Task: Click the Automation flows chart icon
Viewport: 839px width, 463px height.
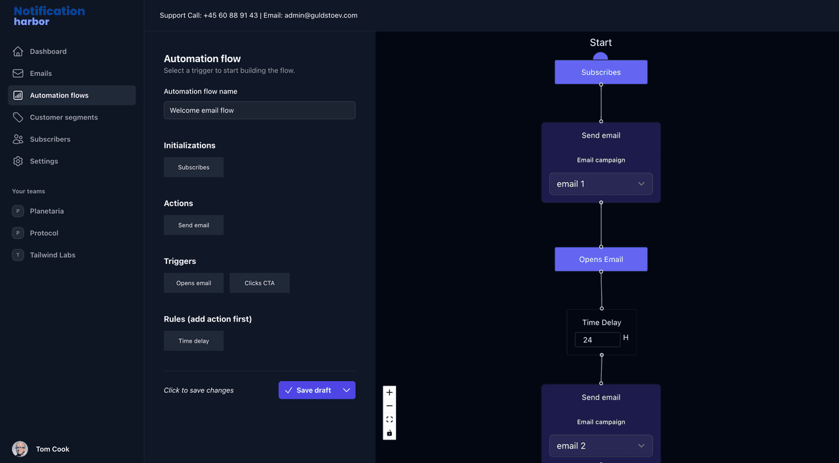Action: coord(18,95)
